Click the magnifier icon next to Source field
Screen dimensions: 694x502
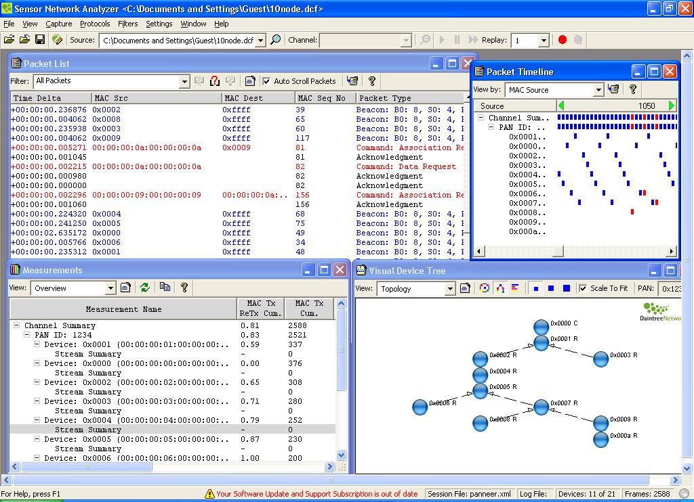275,40
